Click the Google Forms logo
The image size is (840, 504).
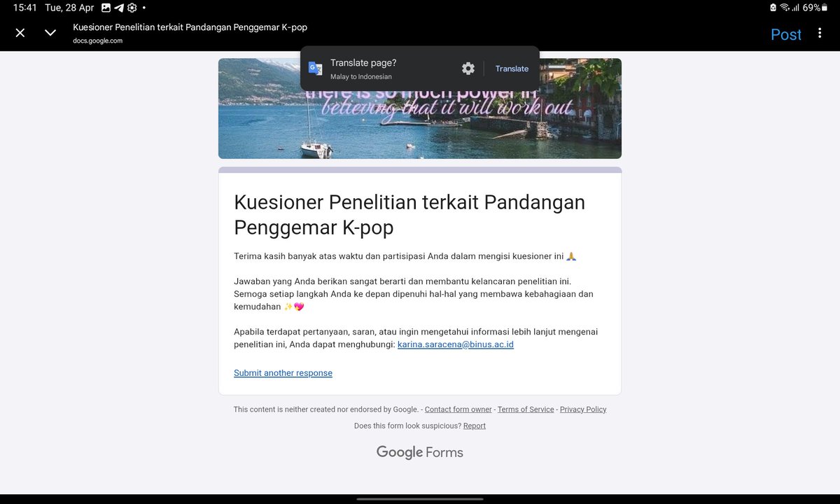[x=420, y=452]
